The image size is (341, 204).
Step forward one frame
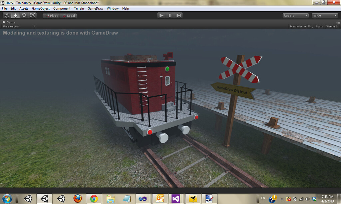pos(179,15)
